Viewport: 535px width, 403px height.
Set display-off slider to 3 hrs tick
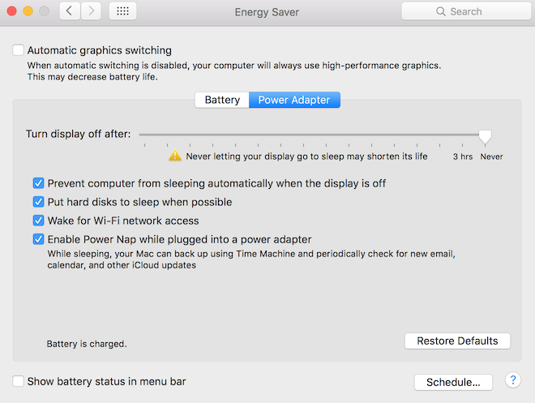pyautogui.click(x=462, y=145)
